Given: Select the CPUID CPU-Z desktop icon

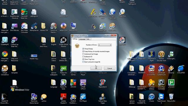Looking at the screenshot, I should tap(83, 85).
